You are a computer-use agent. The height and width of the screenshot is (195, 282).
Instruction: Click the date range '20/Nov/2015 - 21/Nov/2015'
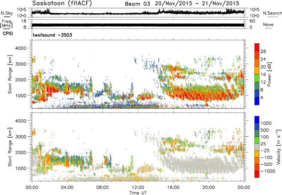(197, 4)
